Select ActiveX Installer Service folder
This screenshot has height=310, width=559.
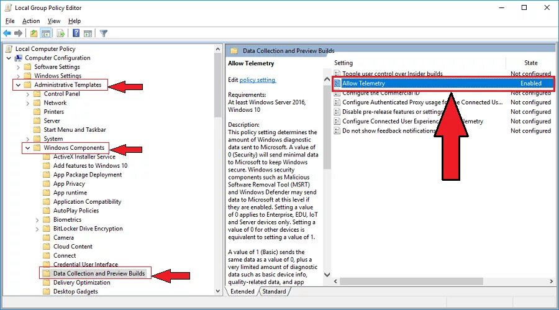(x=84, y=157)
